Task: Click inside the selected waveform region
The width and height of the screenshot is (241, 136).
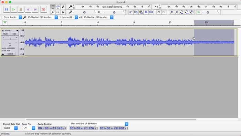Action: [x=214, y=42]
